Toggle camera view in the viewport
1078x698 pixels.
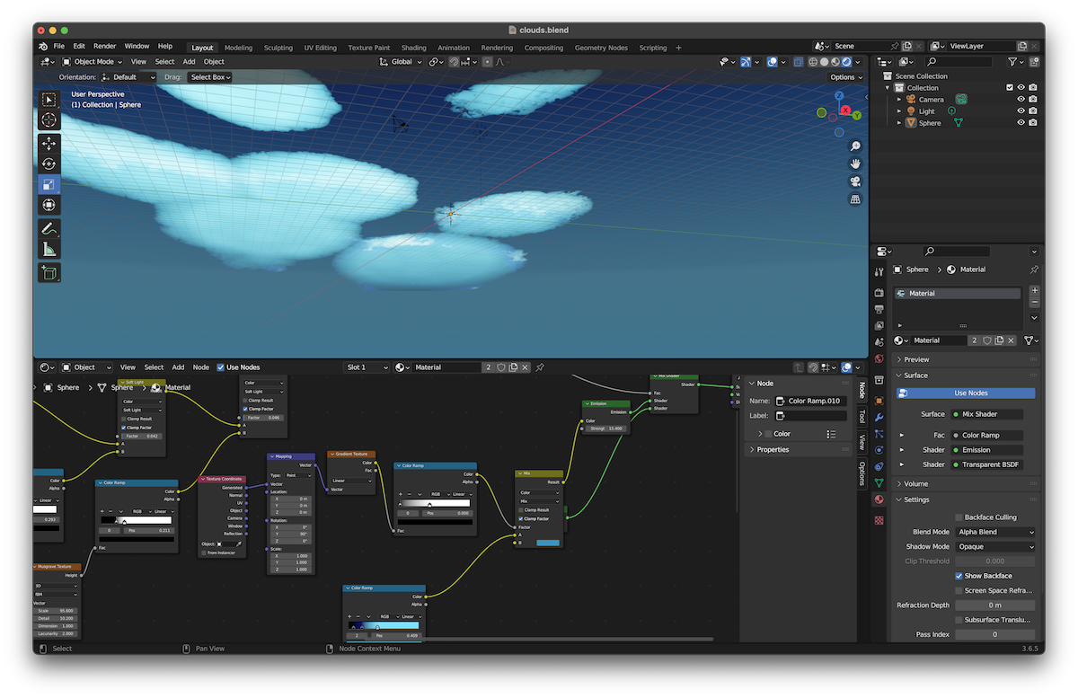[x=855, y=181]
